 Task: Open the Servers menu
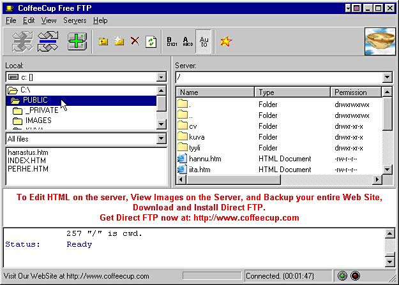point(75,20)
